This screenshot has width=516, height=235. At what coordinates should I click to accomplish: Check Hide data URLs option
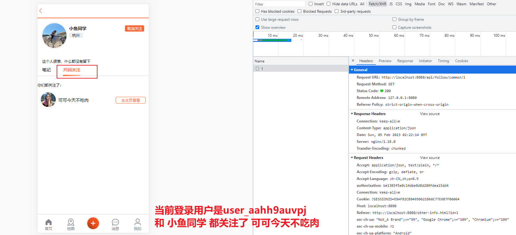[x=329, y=4]
